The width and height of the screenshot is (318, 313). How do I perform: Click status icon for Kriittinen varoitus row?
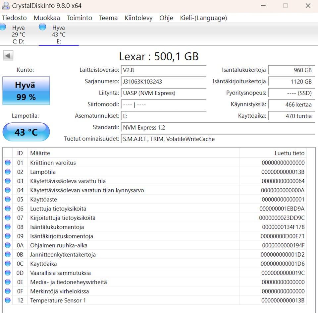8,162
